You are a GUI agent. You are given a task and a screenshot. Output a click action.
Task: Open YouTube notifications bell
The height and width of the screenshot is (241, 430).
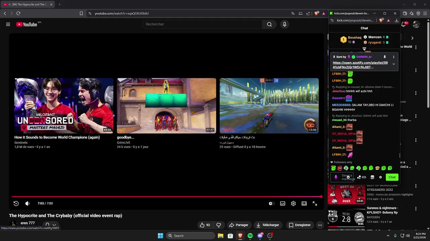404,24
